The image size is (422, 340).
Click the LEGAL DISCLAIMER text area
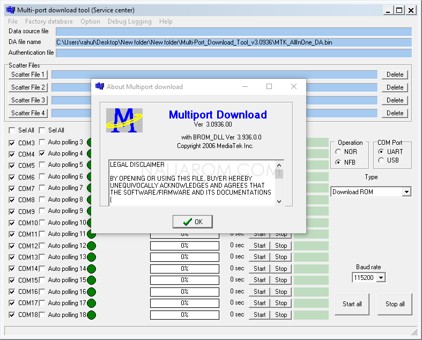point(192,183)
